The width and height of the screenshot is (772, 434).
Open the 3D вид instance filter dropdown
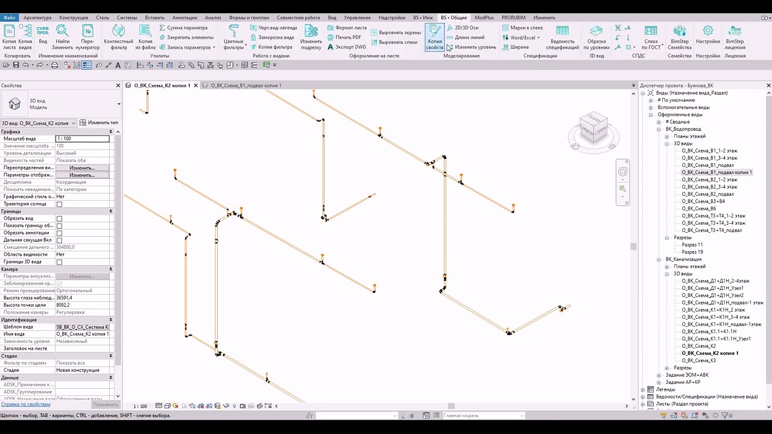tap(39, 123)
